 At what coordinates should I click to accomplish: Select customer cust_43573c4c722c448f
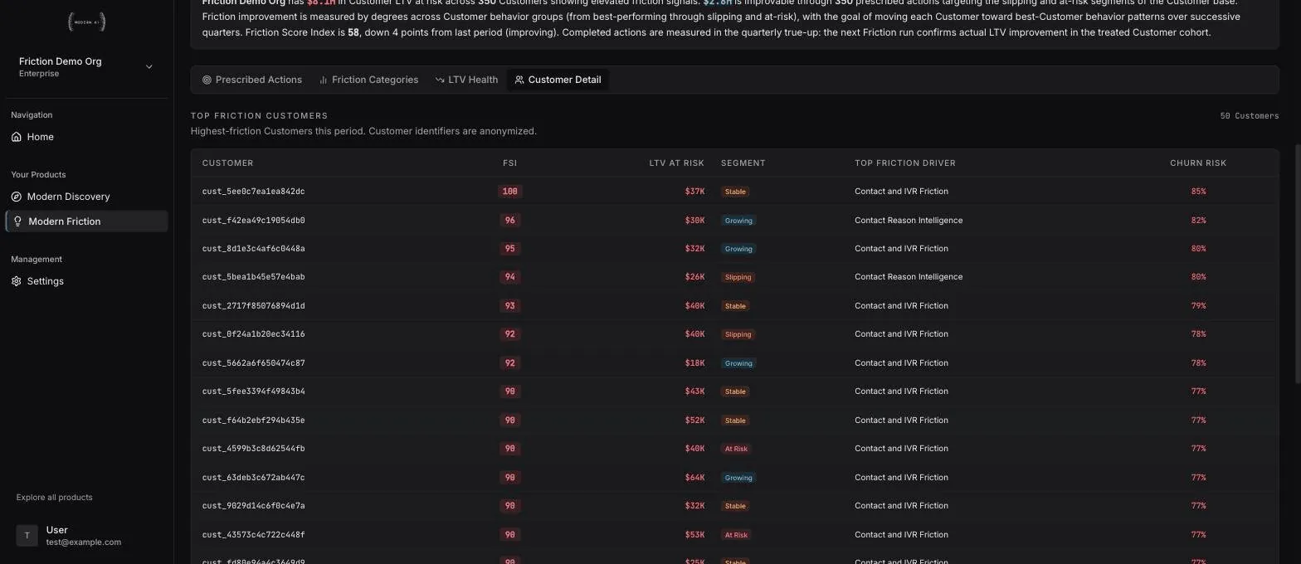(x=253, y=535)
